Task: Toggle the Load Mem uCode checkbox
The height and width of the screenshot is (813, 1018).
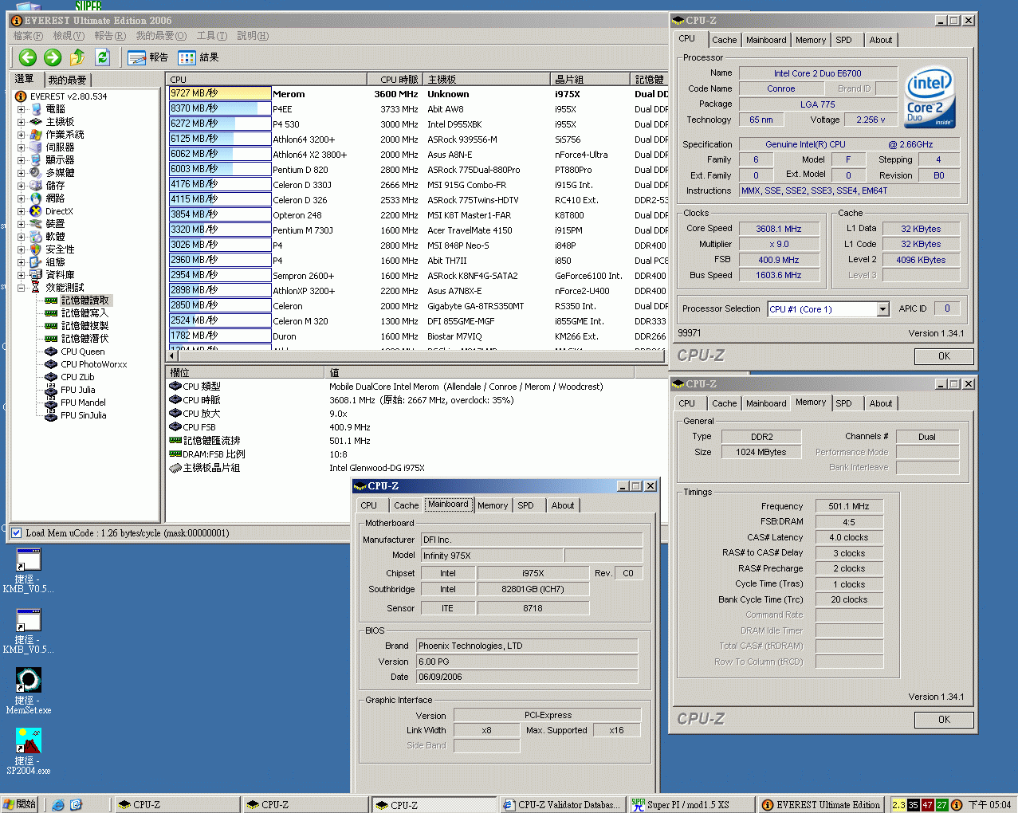Action: (16, 533)
